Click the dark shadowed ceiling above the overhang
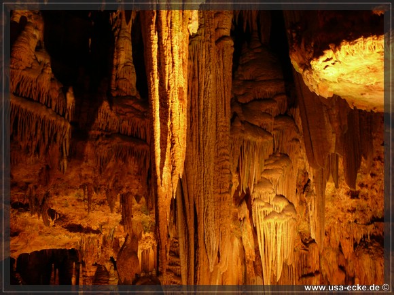This screenshot has width=394, height=295. tap(334, 28)
